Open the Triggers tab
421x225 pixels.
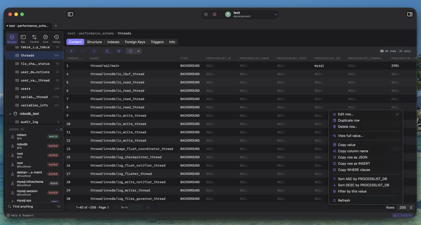tap(157, 42)
